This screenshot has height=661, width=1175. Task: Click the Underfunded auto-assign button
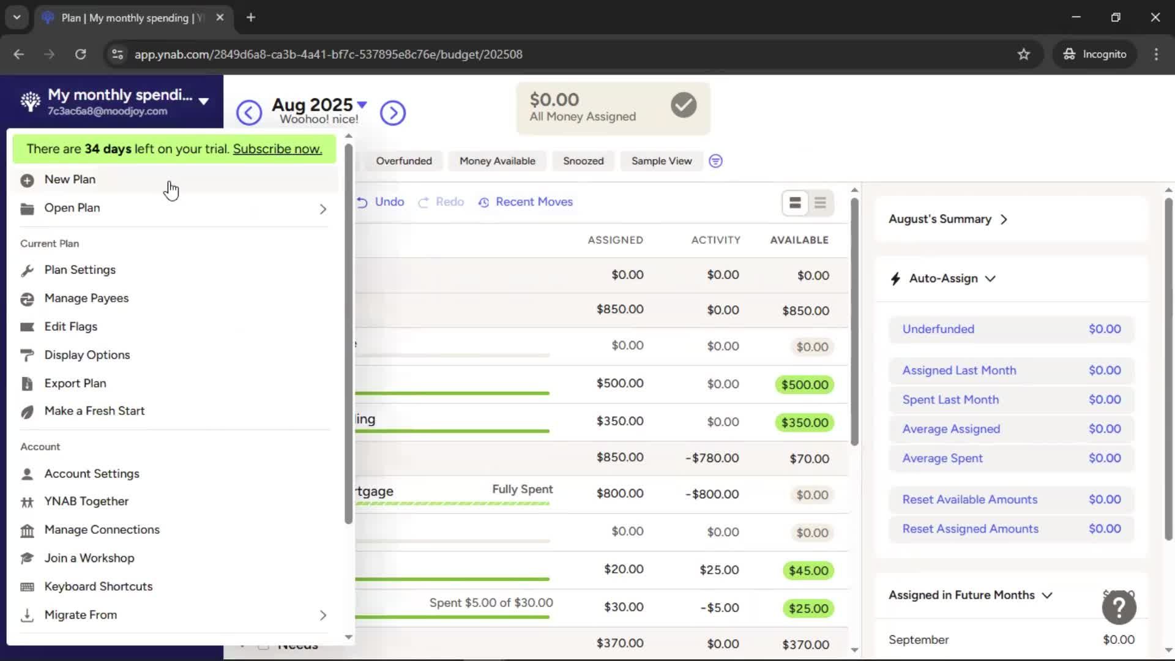coord(1012,329)
